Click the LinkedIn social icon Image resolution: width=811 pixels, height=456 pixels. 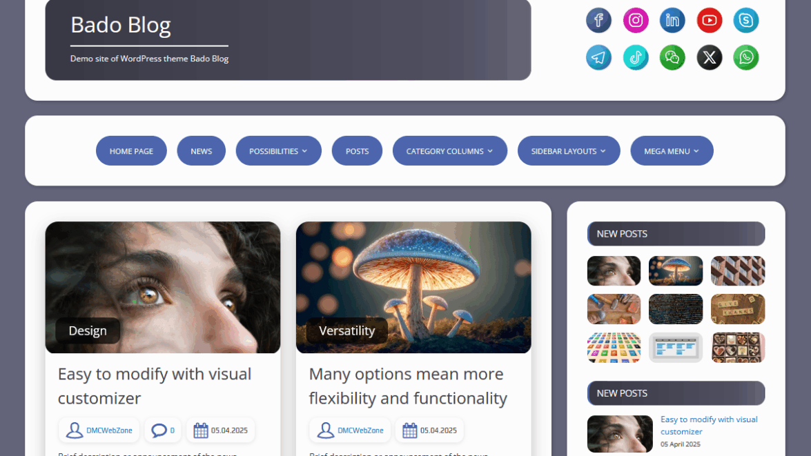pos(672,20)
